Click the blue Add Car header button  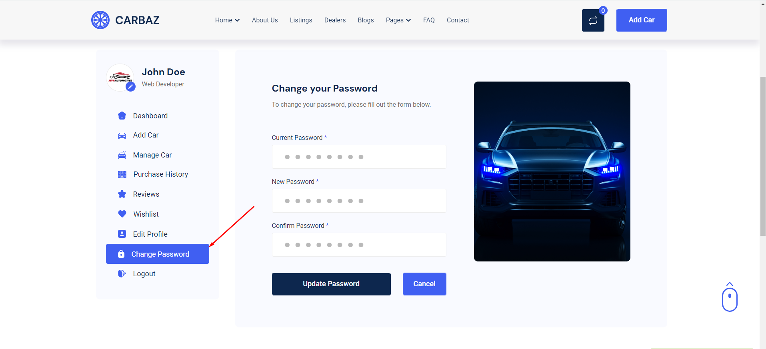[641, 20]
